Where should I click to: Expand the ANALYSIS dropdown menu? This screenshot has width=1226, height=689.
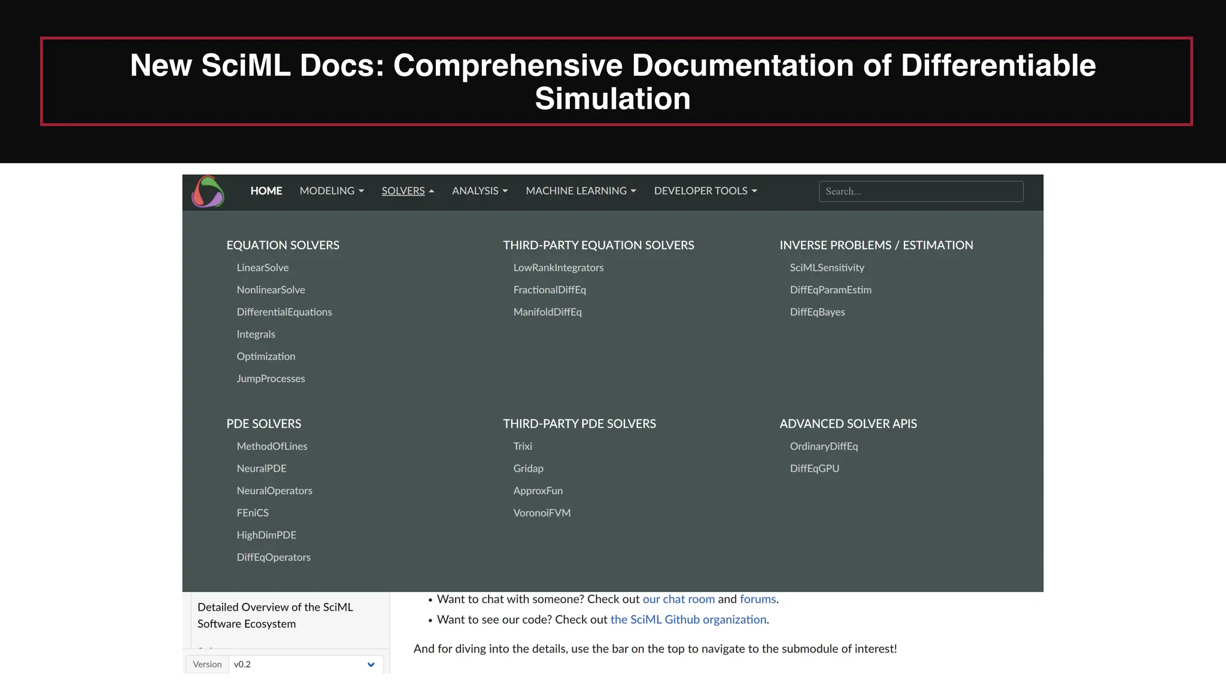(480, 191)
